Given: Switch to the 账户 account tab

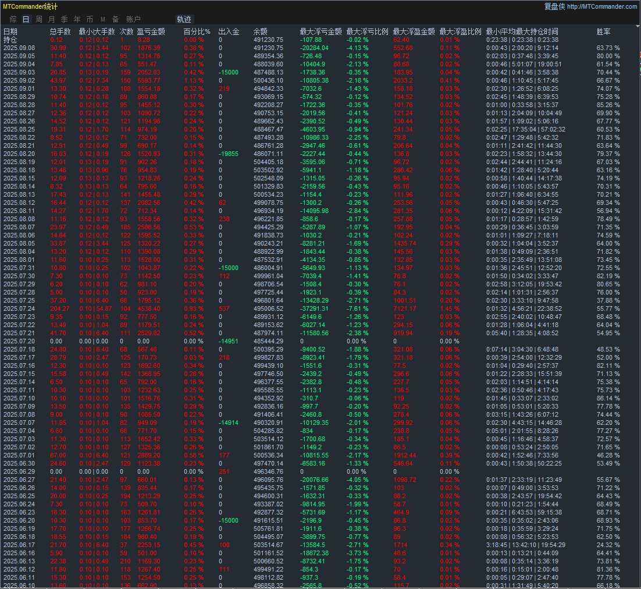Looking at the screenshot, I should pos(133,19).
